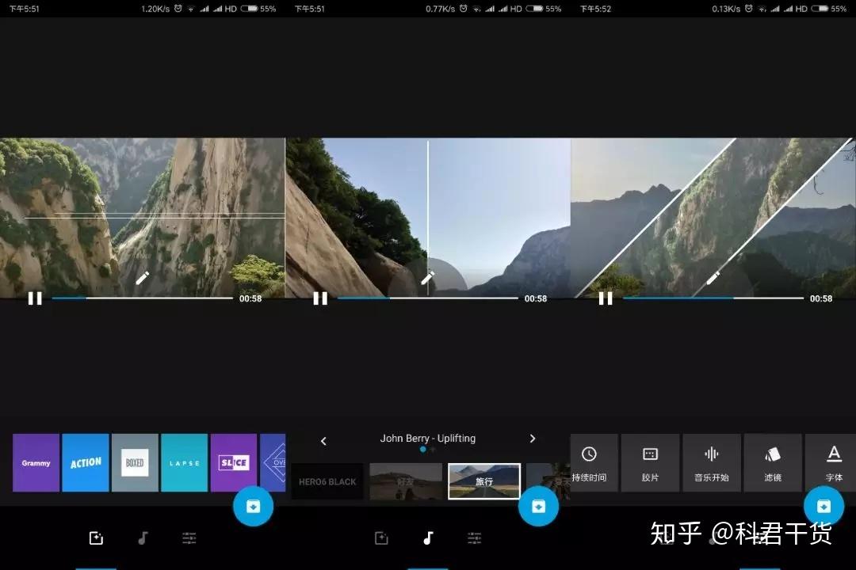This screenshot has width=856, height=570.
Task: Select the 旅行 music category thumbnail
Action: pos(483,481)
